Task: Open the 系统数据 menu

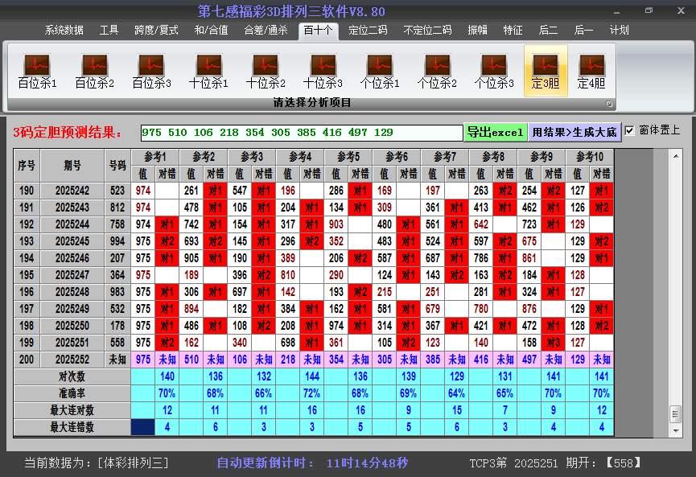Action: (x=64, y=31)
